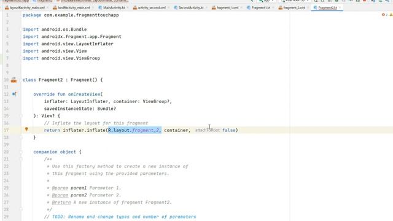Click the TODO comment on line 29
This screenshot has width=393, height=221.
(x=120, y=217)
